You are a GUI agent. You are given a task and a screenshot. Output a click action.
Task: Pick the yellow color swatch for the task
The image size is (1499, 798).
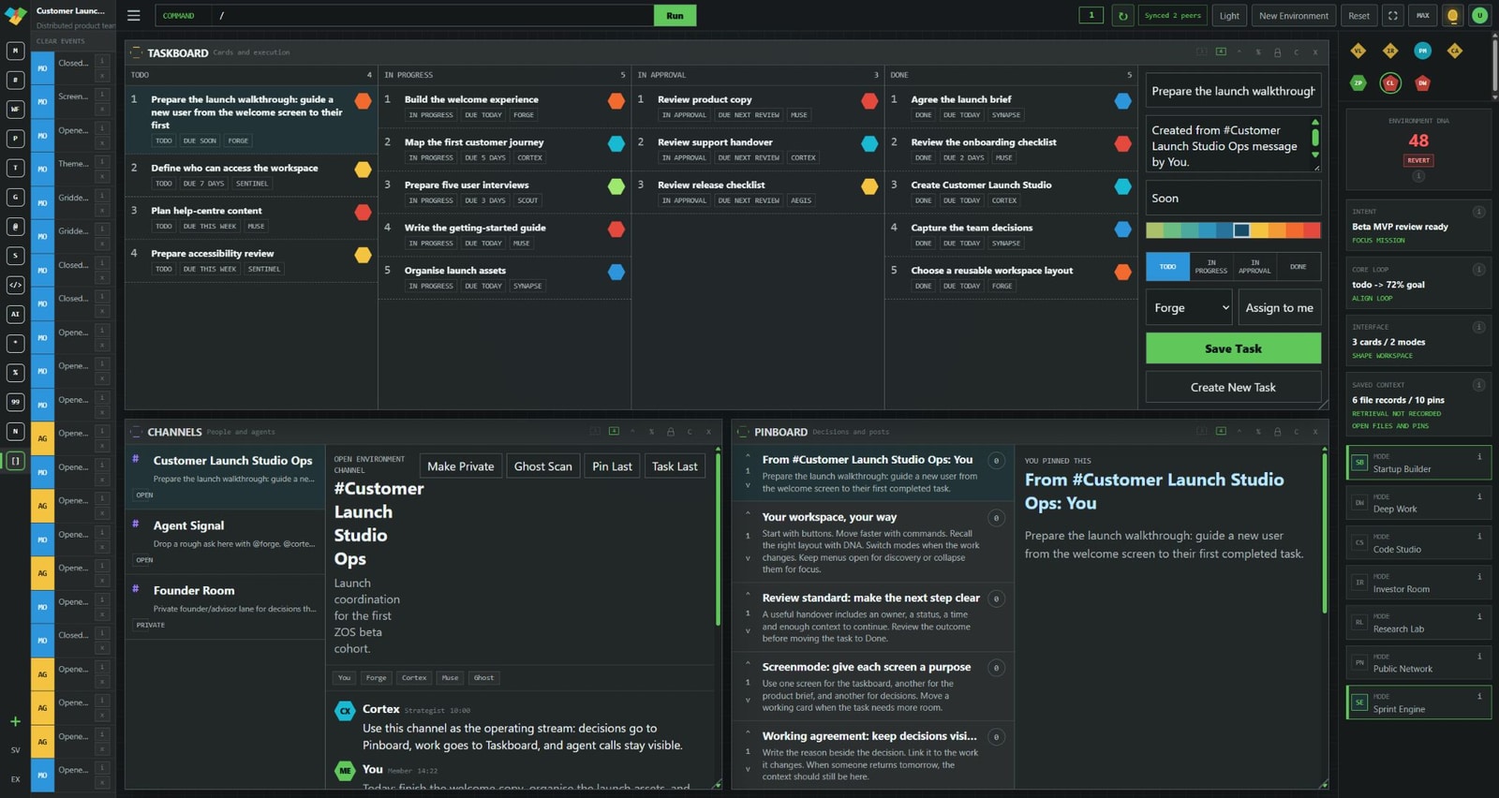(x=1260, y=230)
